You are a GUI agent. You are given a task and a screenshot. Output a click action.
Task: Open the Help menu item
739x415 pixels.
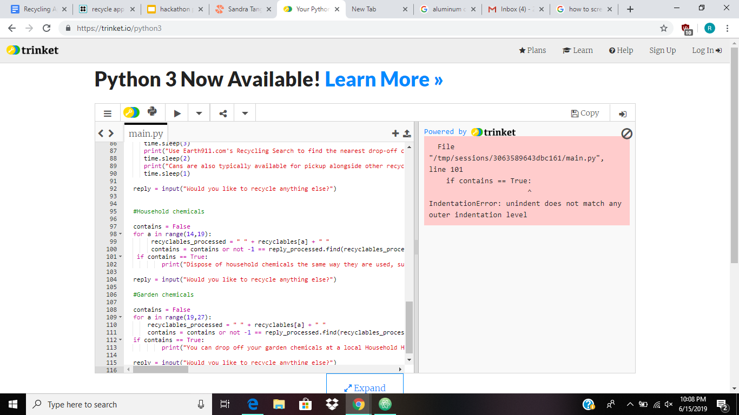point(621,50)
